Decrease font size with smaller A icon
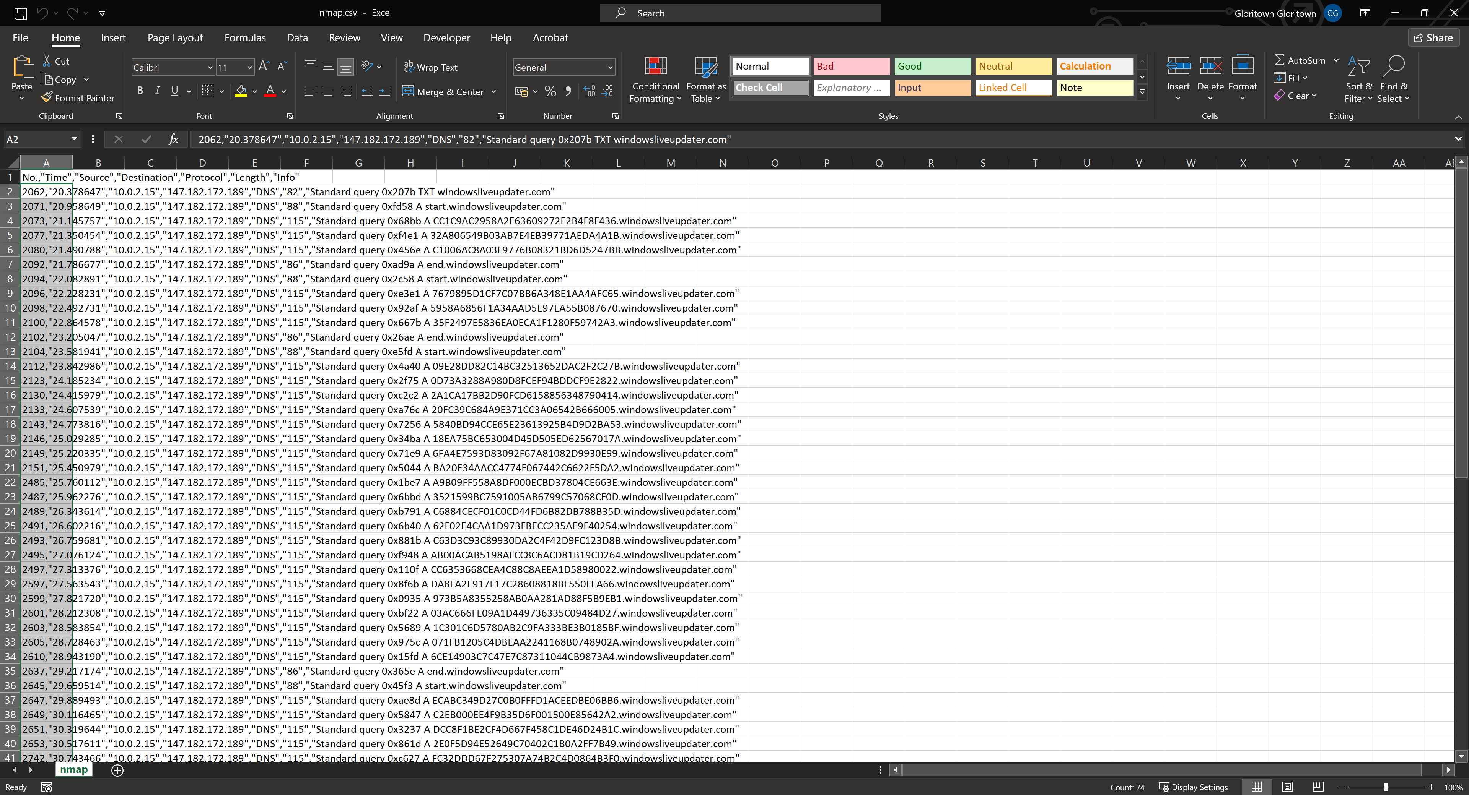The height and width of the screenshot is (795, 1469). coord(282,67)
